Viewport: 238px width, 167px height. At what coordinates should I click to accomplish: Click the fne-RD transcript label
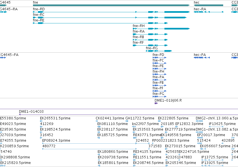click(39, 9)
